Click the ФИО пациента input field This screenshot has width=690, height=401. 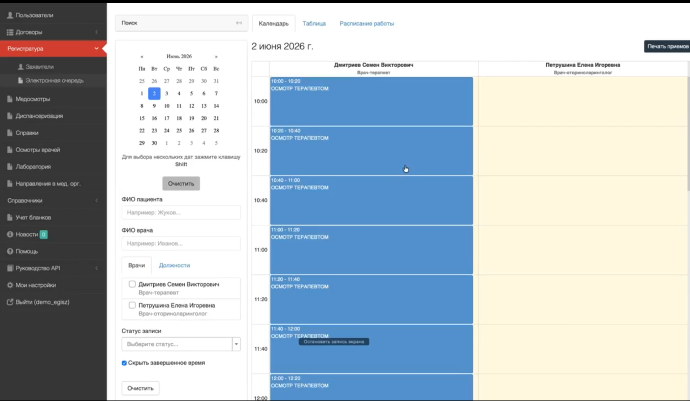coord(181,212)
